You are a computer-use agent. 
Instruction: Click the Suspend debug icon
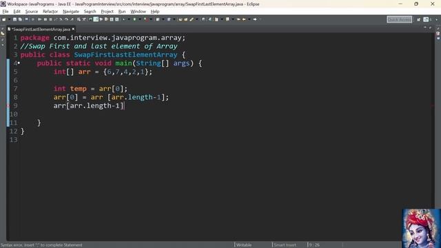point(45,19)
